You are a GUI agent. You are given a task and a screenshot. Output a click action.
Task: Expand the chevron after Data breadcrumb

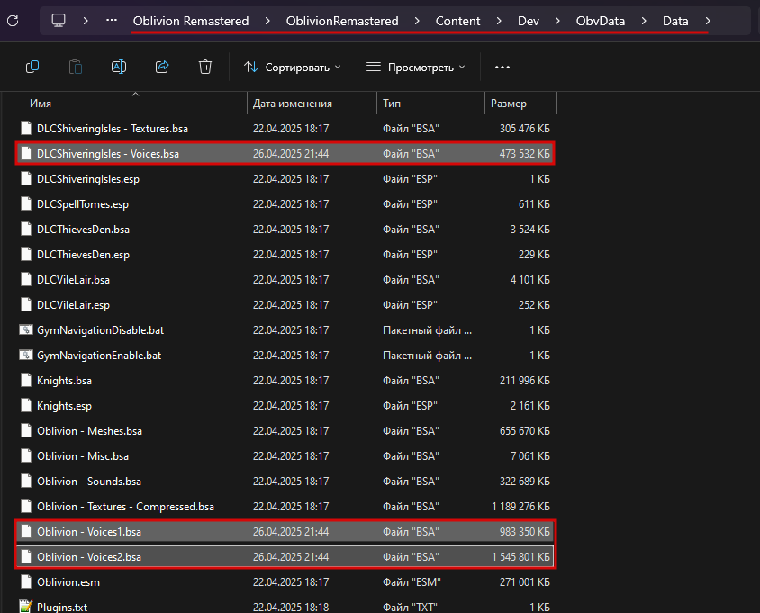coord(708,21)
